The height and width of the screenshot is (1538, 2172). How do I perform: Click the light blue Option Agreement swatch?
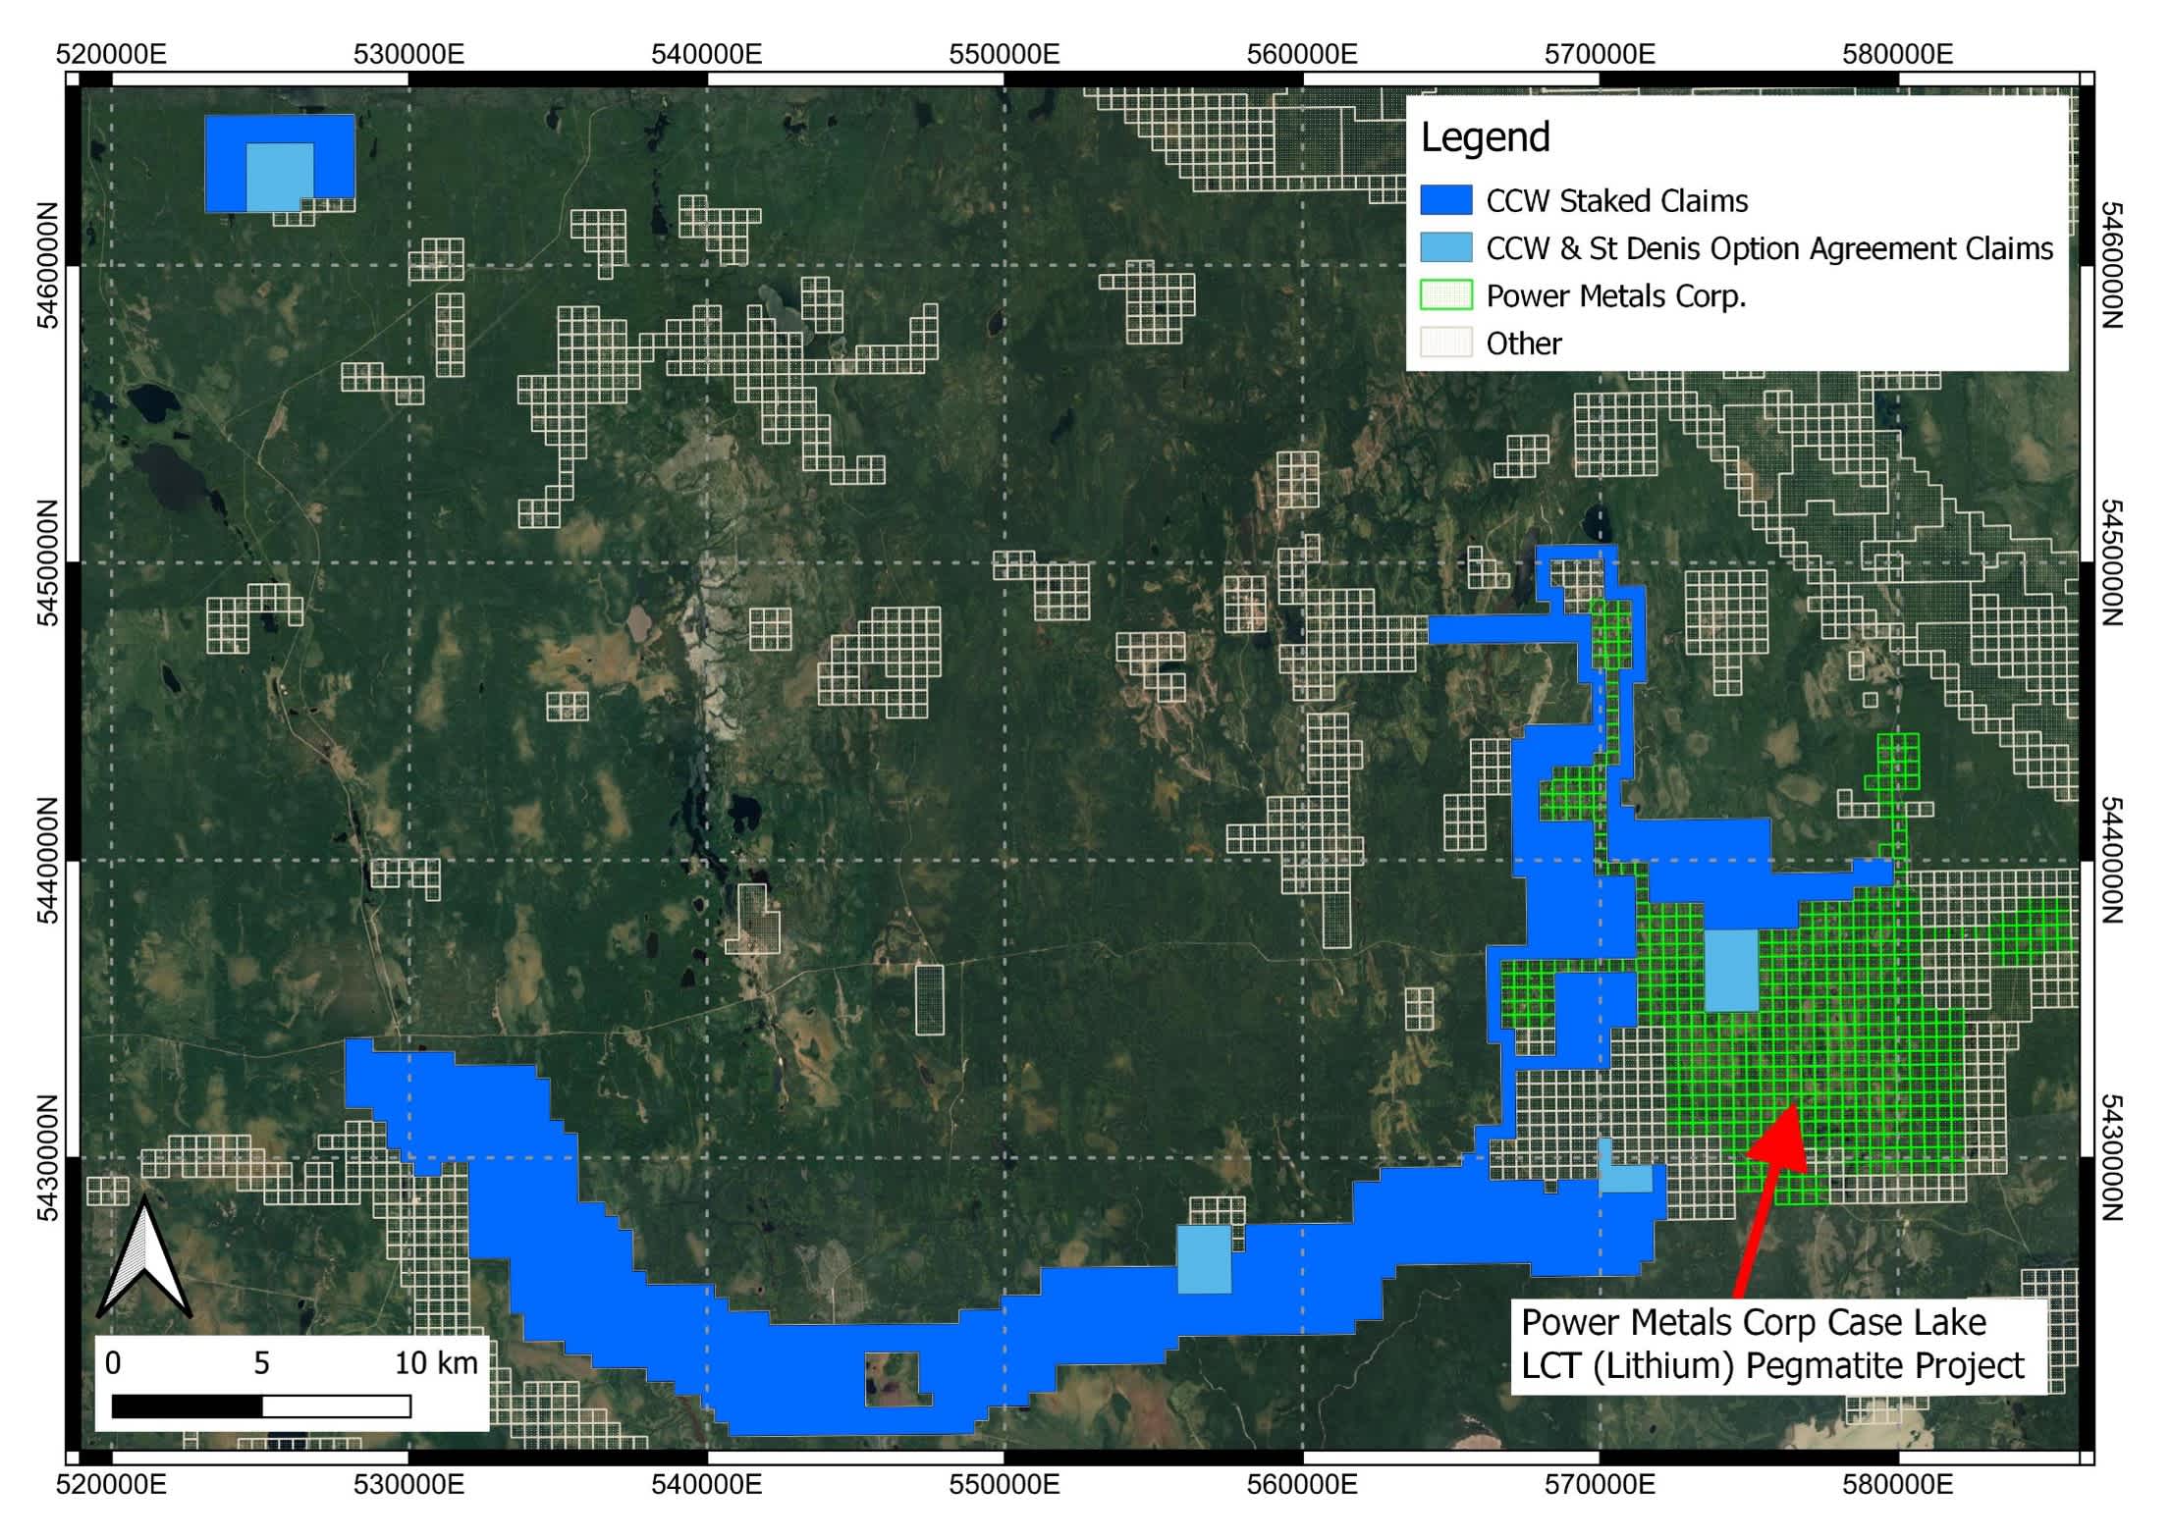tap(1445, 248)
